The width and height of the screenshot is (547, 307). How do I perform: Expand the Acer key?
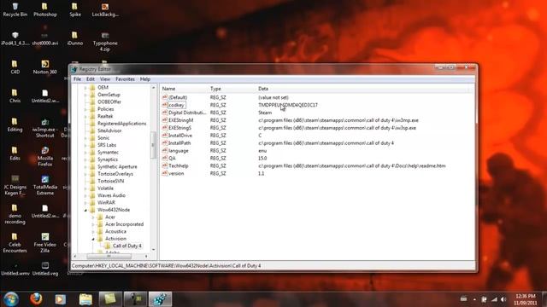pyautogui.click(x=93, y=217)
